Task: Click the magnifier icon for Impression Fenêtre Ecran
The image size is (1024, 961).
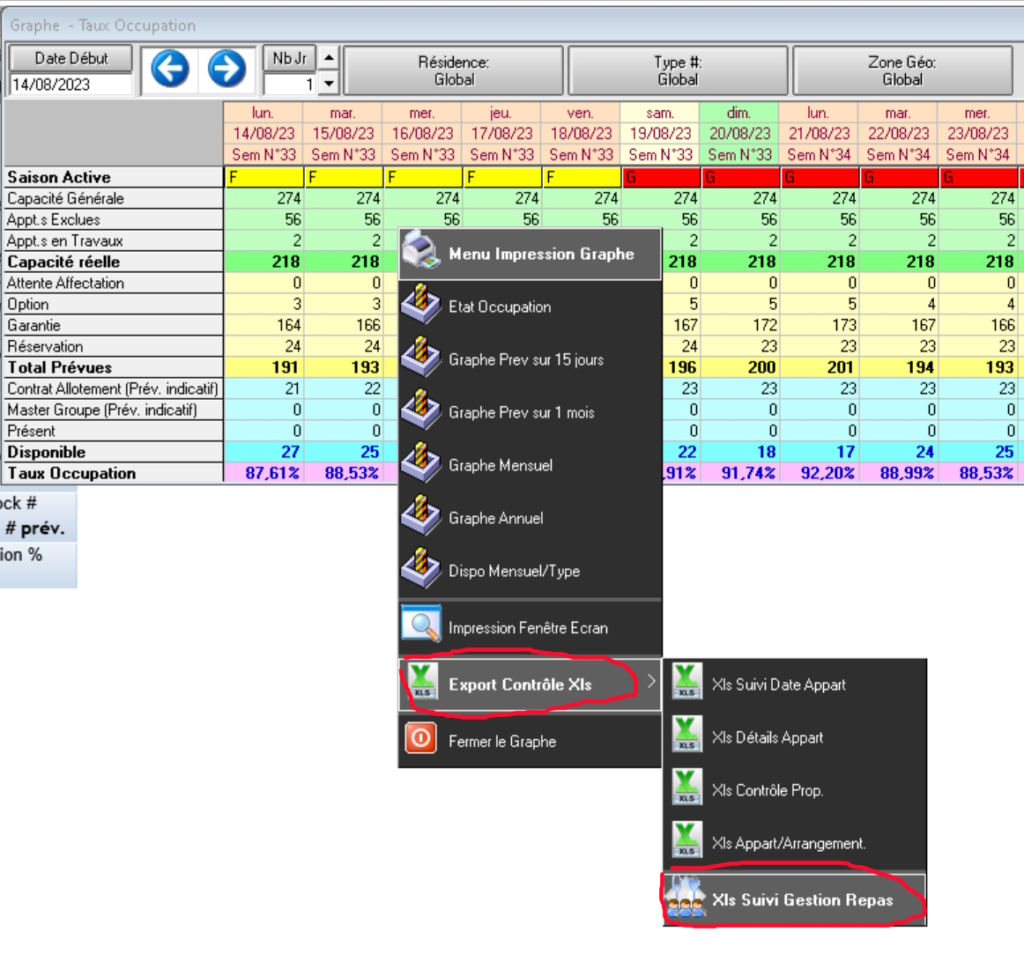Action: [x=421, y=625]
